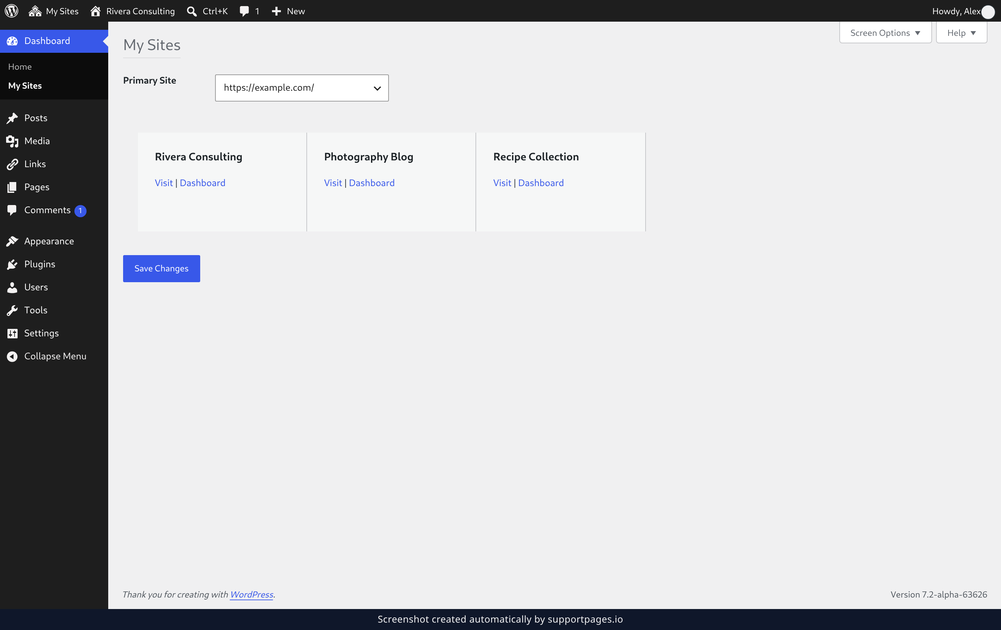Open the Posts menu
Screen dimensions: 1001x630
tap(54, 118)
